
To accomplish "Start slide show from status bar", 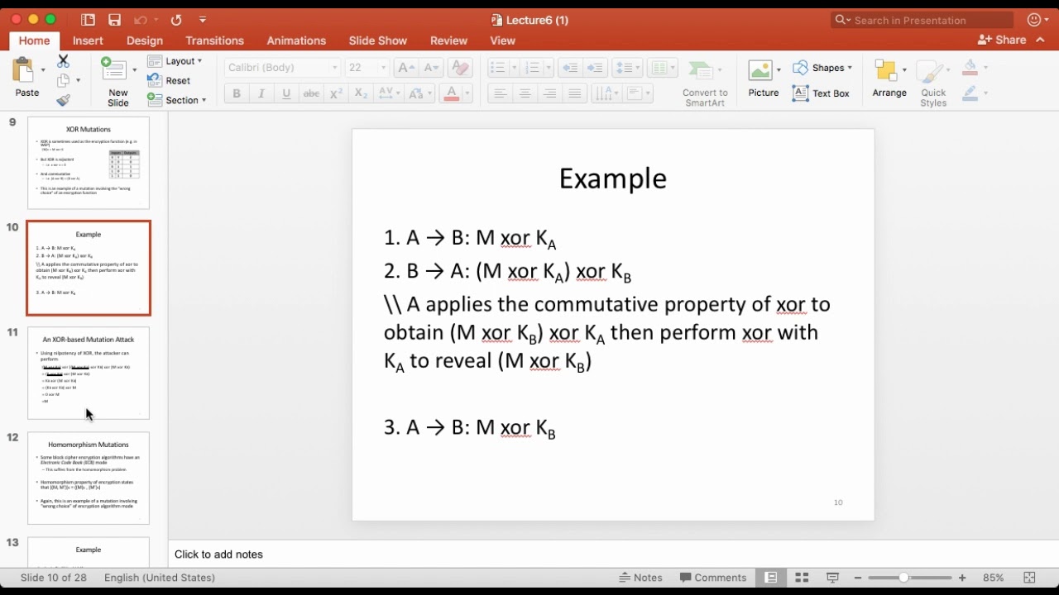I will click(832, 578).
